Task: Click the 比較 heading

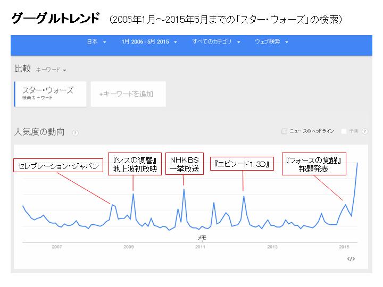Action: [x=22, y=69]
